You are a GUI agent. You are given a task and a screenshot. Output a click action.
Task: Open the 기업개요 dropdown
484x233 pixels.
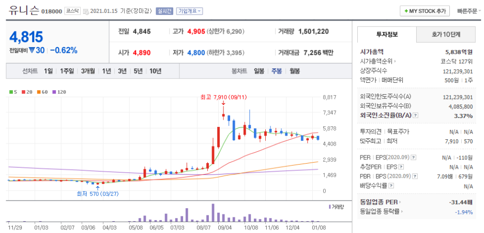(x=189, y=11)
